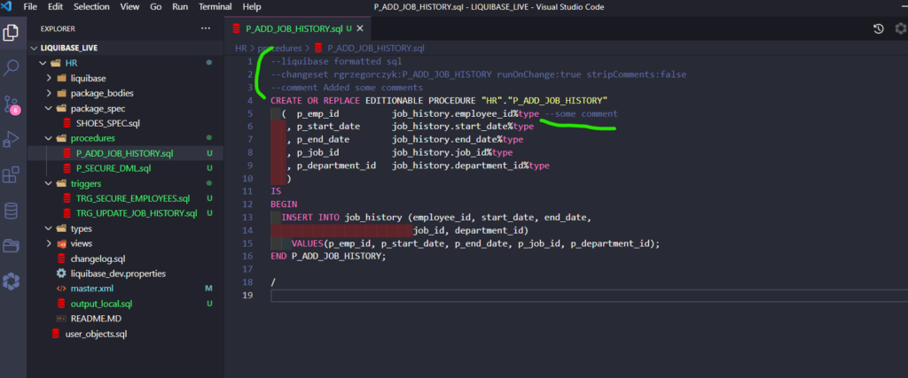Close the P_ADD_JOB_HISTORY.sql tab

360,28
